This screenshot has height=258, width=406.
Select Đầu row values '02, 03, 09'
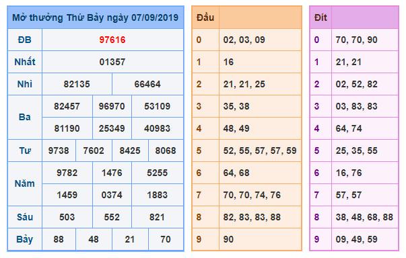point(244,40)
